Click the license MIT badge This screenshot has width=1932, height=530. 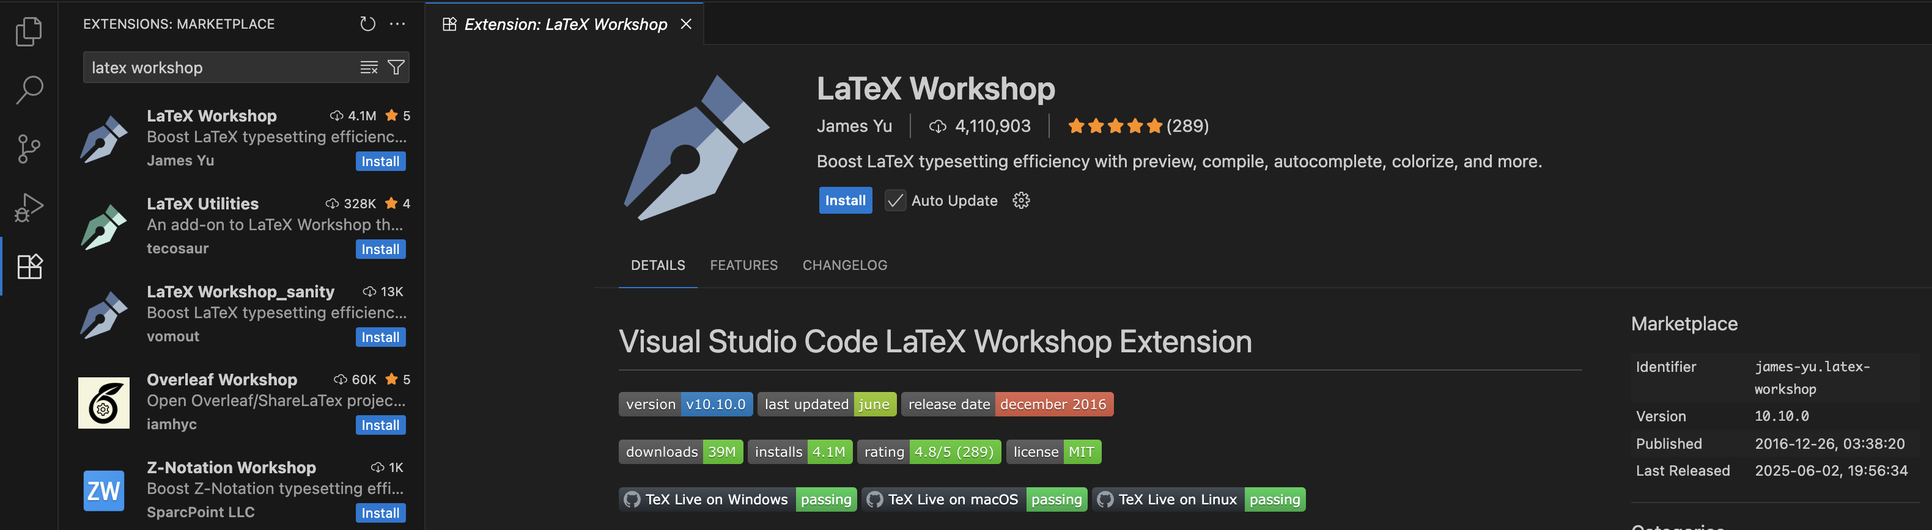[1054, 451]
